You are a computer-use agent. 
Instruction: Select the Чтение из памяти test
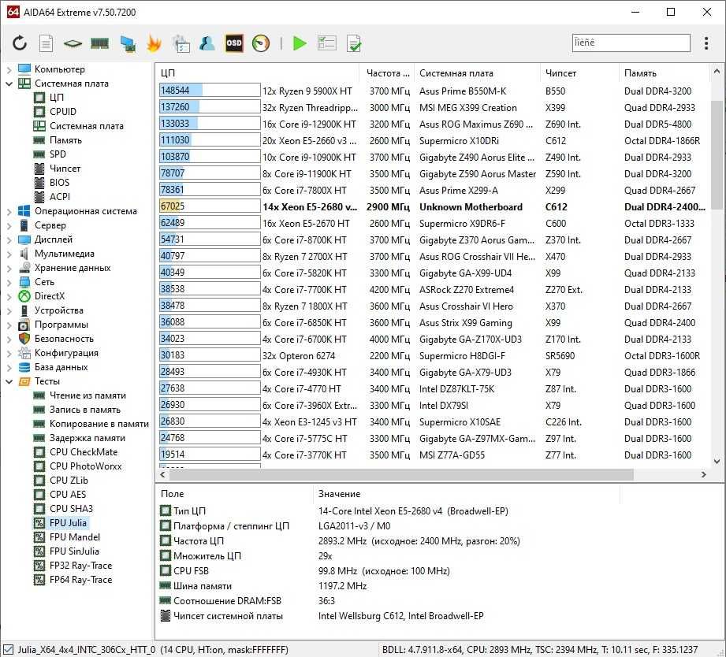tap(87, 395)
